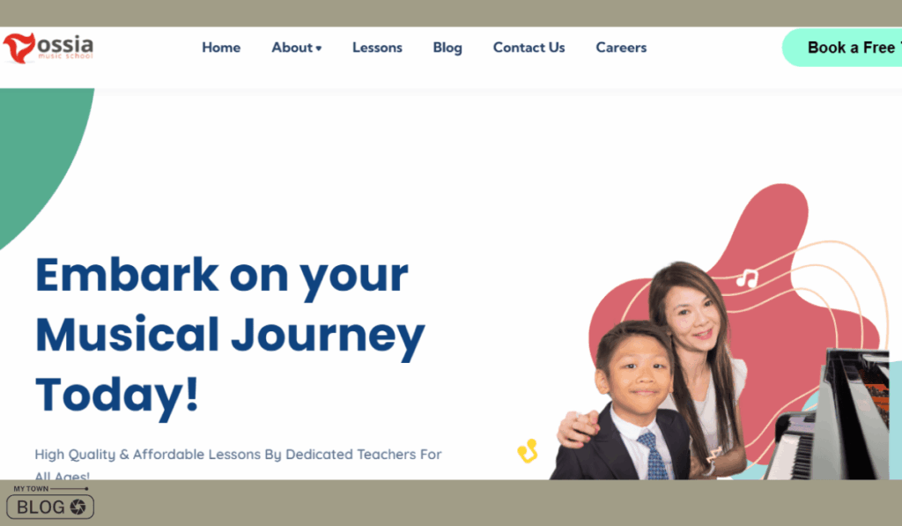This screenshot has width=902, height=526.
Task: Click the camera shutter icon in Blog badge
Action: [78, 507]
